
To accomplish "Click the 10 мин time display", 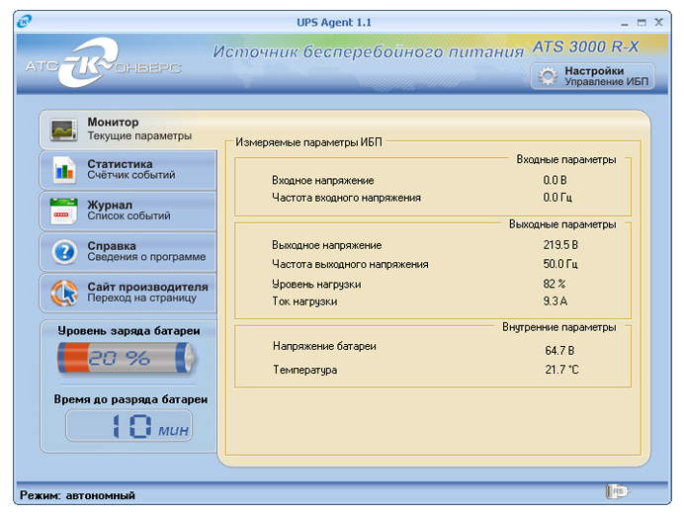I will pos(128,426).
